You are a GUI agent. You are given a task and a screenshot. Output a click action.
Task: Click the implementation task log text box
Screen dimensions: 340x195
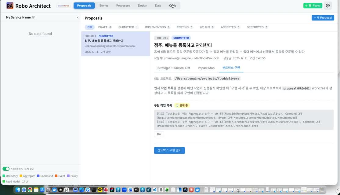pyautogui.click(x=244, y=120)
